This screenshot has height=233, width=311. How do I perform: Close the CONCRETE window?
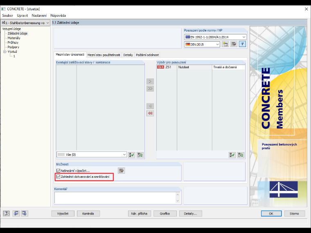(306, 9)
